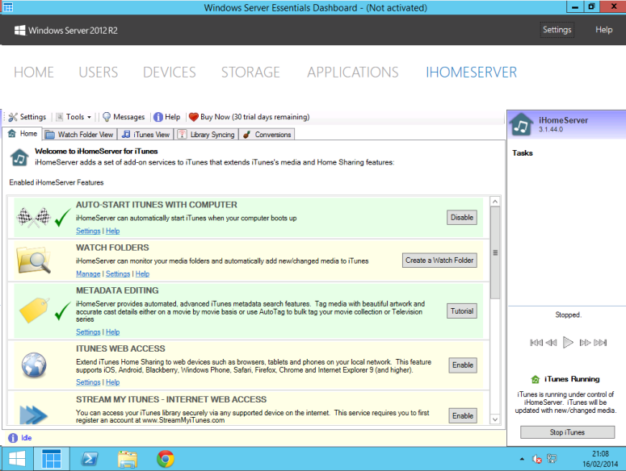This screenshot has height=471, width=626.
Task: Open dashboard Settings in header bar
Action: (x=557, y=30)
